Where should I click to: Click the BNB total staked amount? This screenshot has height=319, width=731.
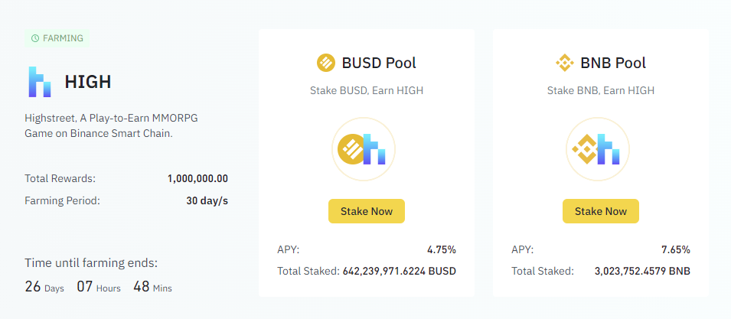click(642, 271)
